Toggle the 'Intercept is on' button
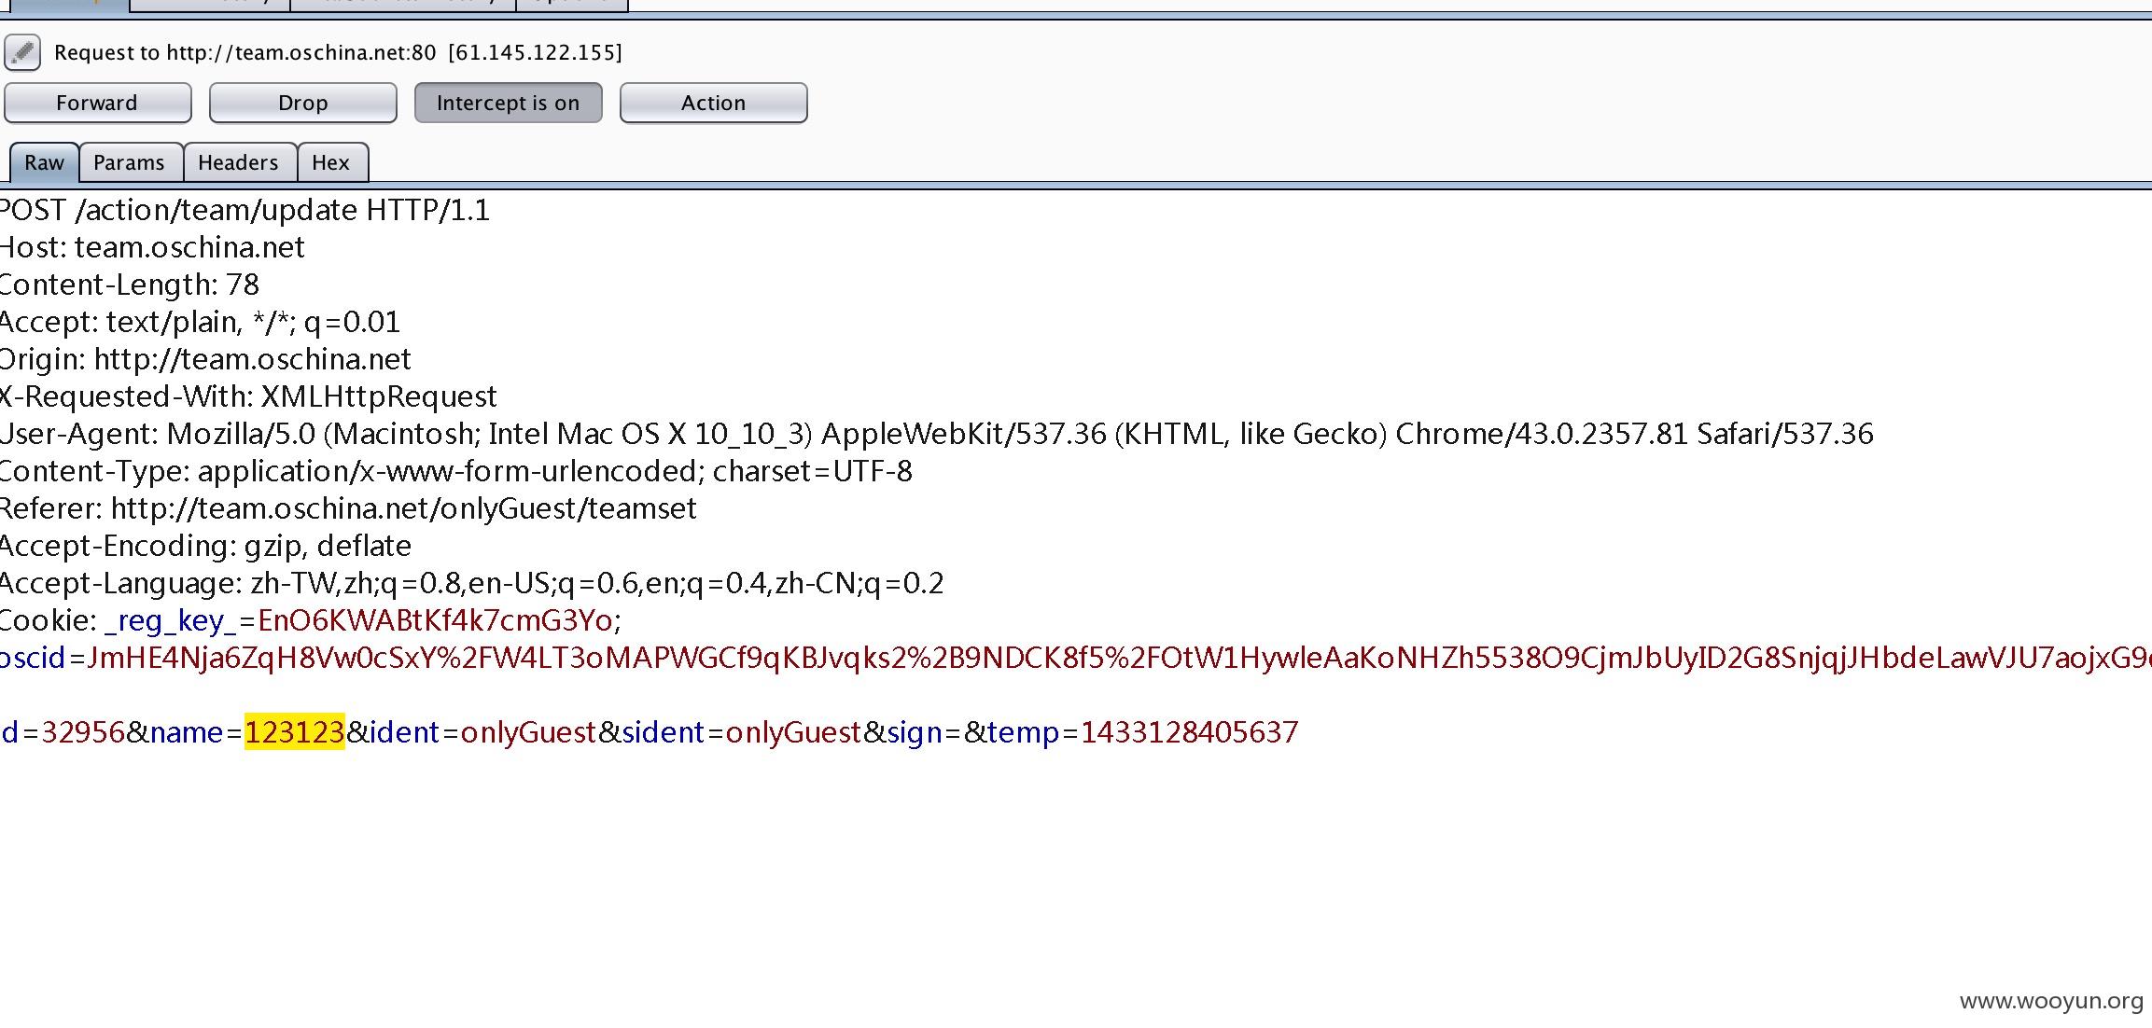 509,103
